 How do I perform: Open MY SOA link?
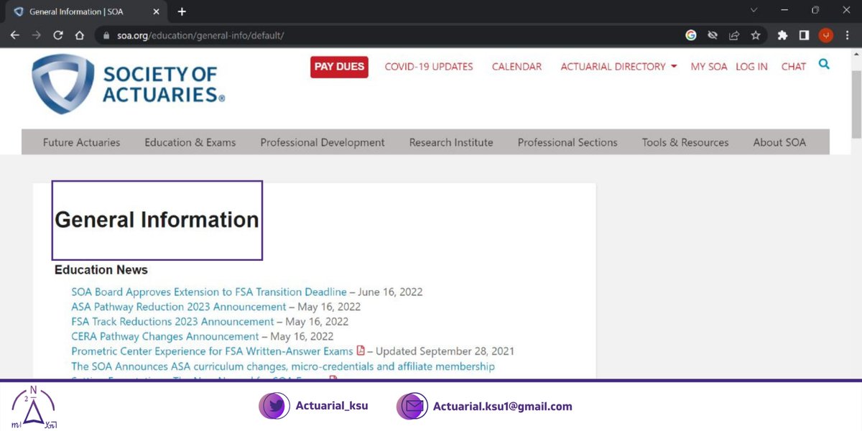tap(709, 67)
